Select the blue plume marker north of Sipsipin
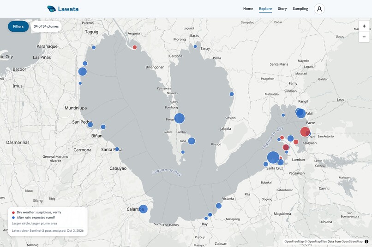The image size is (372, 247). (x=232, y=94)
